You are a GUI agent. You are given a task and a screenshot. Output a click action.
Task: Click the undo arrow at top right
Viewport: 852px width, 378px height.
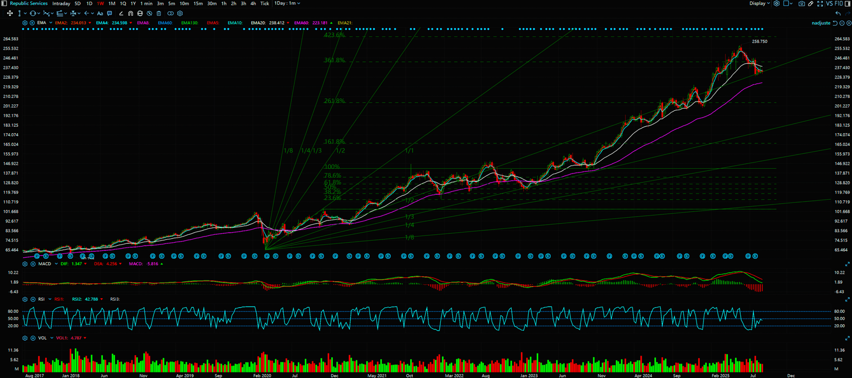click(838, 13)
